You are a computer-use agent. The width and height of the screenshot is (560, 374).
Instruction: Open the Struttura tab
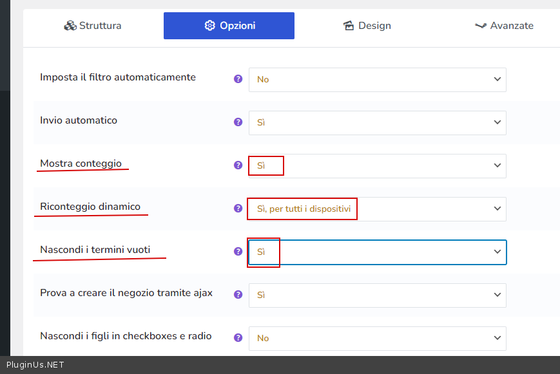pyautogui.click(x=93, y=26)
